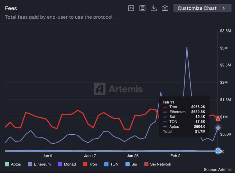Take a chart screenshot with the camera icon
Viewport: 235px width, 173px height.
click(x=165, y=8)
